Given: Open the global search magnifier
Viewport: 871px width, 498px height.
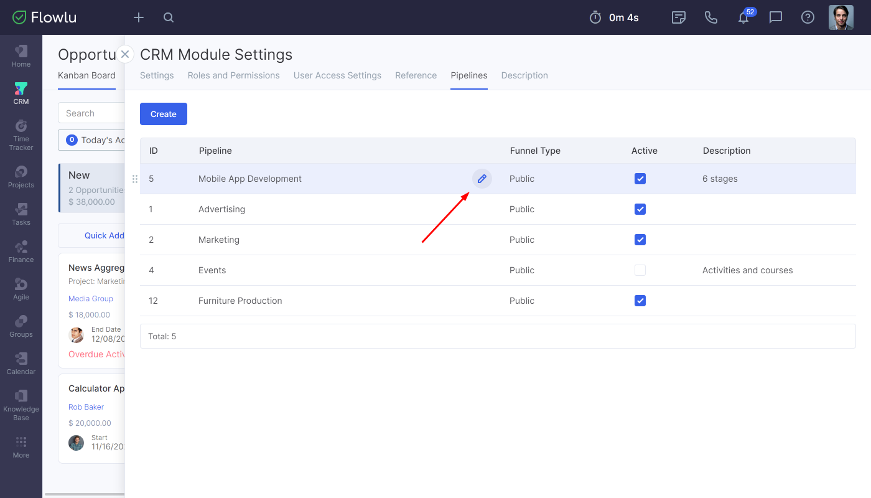Looking at the screenshot, I should [x=169, y=17].
